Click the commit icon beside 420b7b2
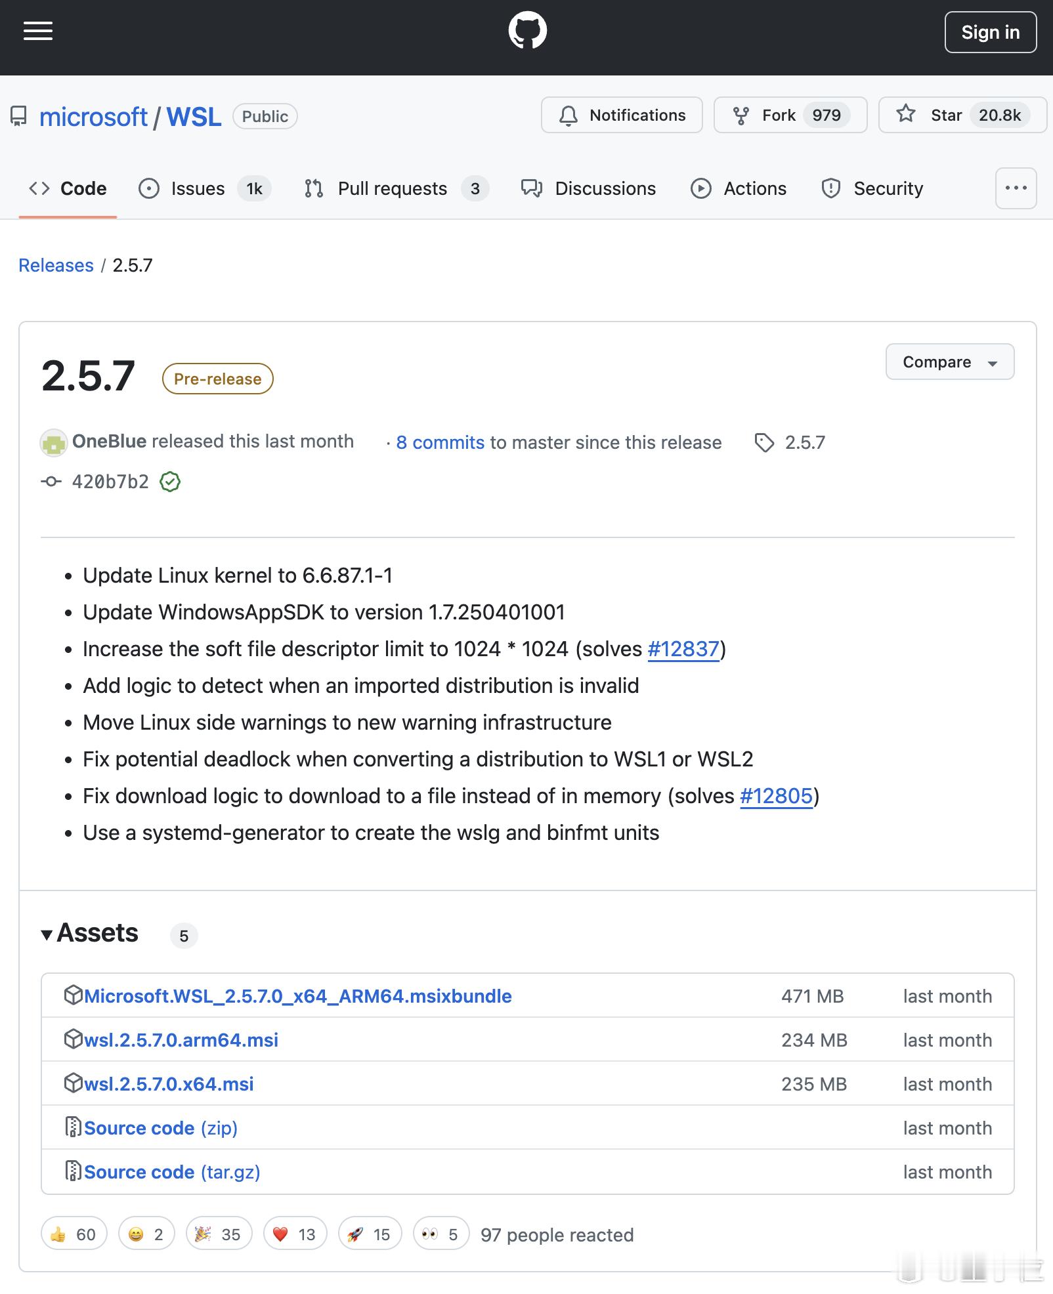The width and height of the screenshot is (1053, 1294). [51, 482]
